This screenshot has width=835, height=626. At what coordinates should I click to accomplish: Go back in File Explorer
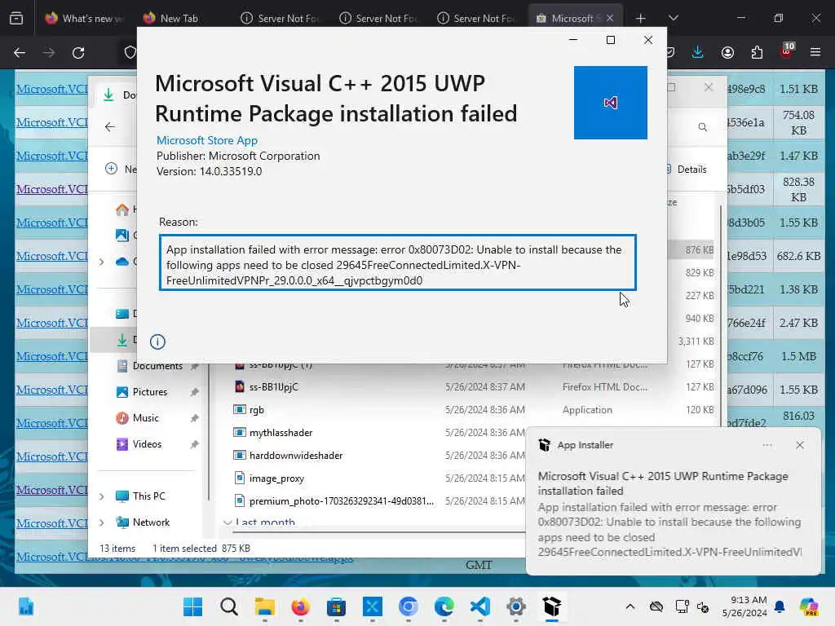click(110, 126)
